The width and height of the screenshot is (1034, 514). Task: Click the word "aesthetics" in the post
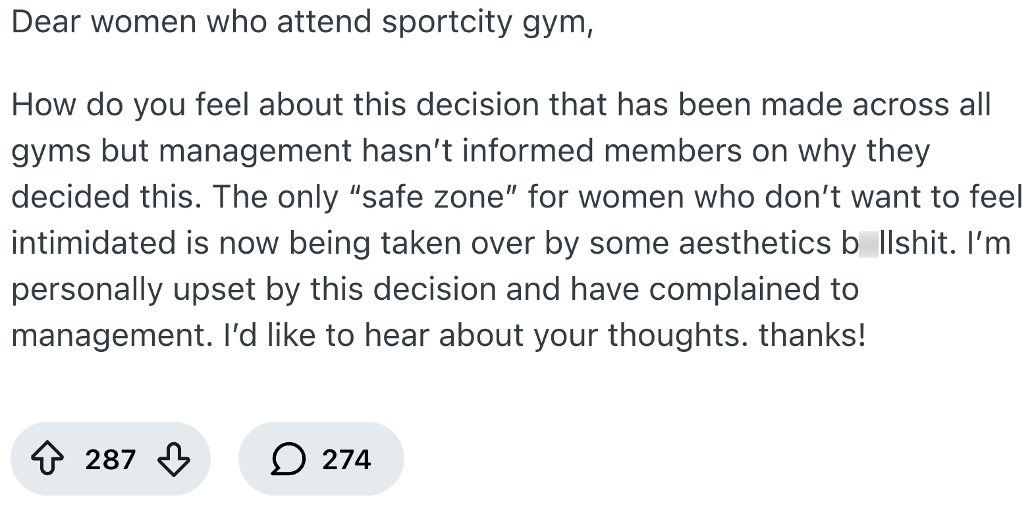755,243
